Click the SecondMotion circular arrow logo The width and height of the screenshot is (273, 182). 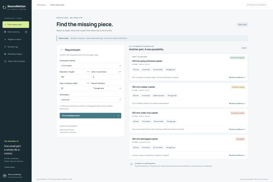point(4,7)
